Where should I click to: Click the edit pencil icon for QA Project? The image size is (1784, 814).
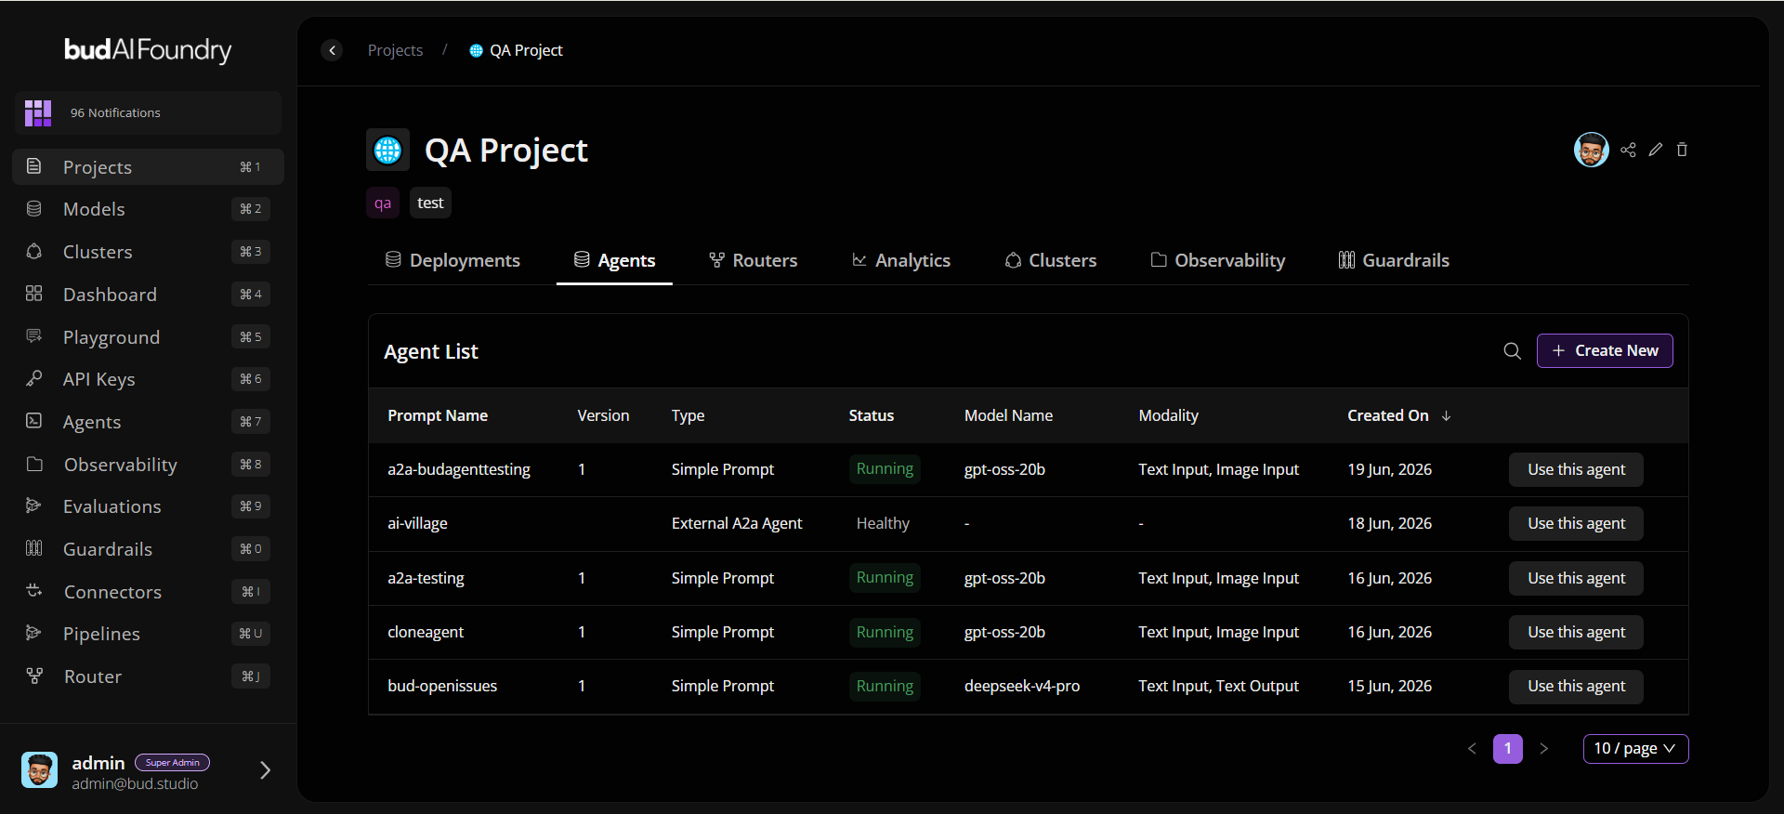point(1656,150)
